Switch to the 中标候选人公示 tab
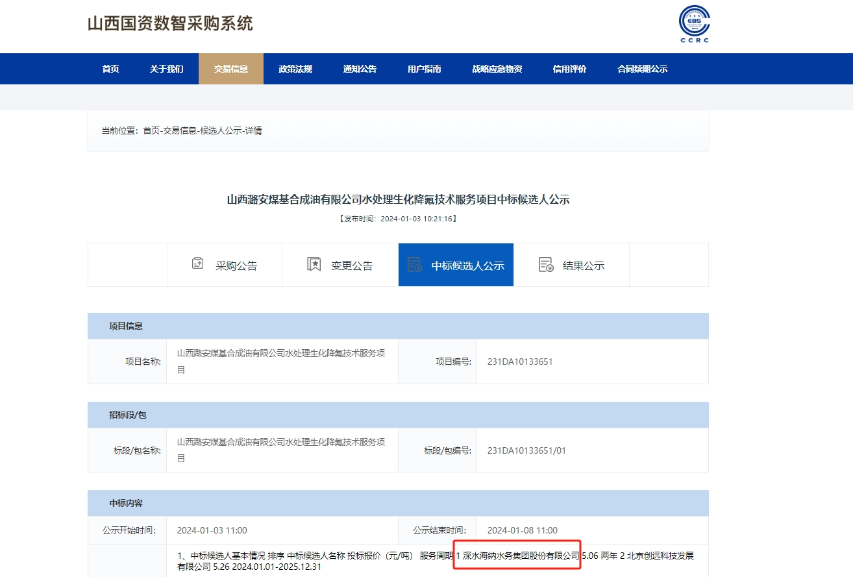This screenshot has width=853, height=577. click(456, 264)
